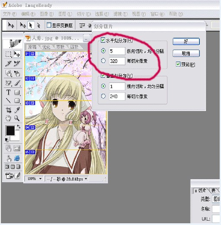221x225 pixels.
Task: Switch to full screen with menu bar mode
Action: (13, 167)
